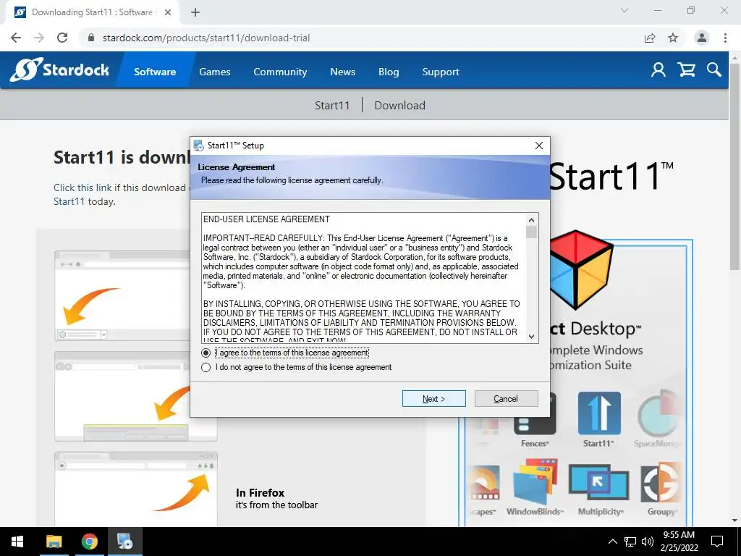
Task: Open the Windows Start menu
Action: coord(17,542)
